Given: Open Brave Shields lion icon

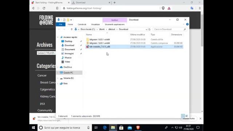Looking at the screenshot, I should [163, 8].
